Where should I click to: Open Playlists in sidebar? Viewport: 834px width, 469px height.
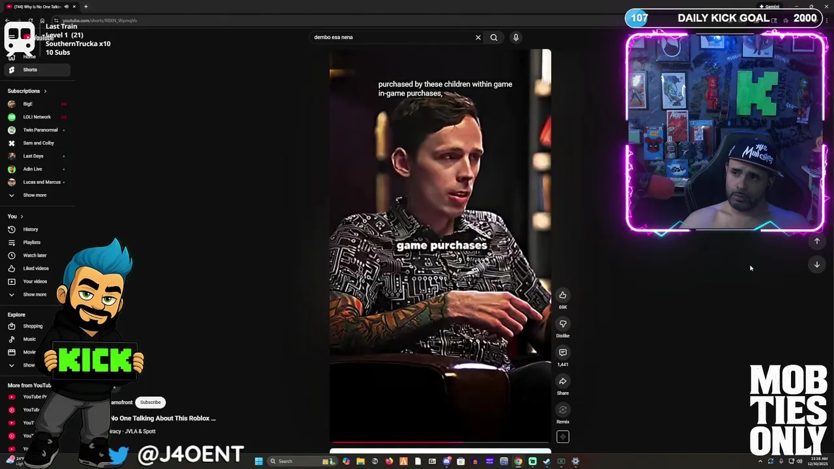(x=31, y=242)
